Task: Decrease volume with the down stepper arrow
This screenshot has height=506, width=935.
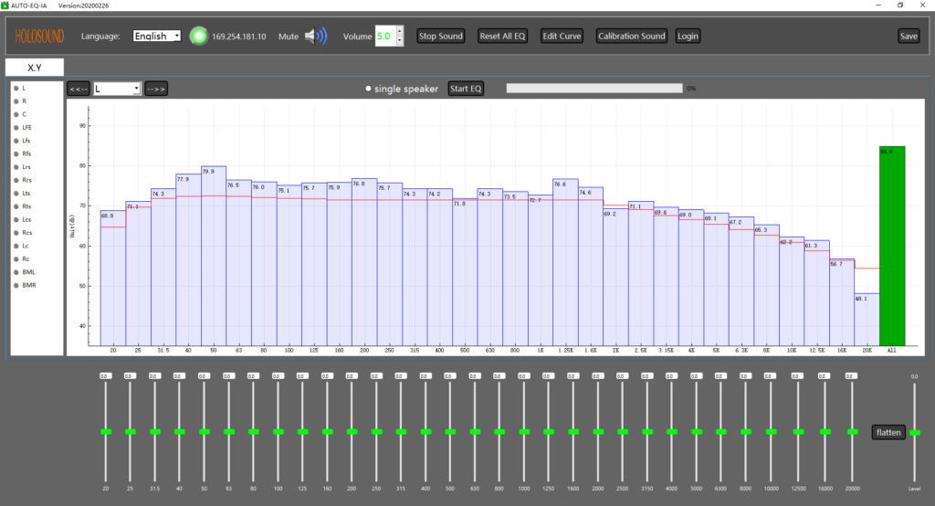Action: point(399,41)
